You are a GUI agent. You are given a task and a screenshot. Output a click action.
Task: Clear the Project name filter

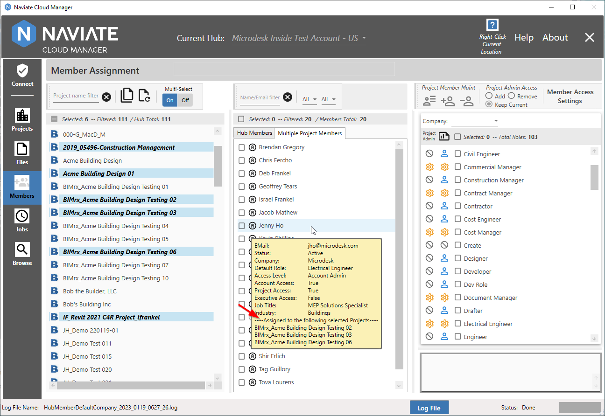tap(106, 97)
